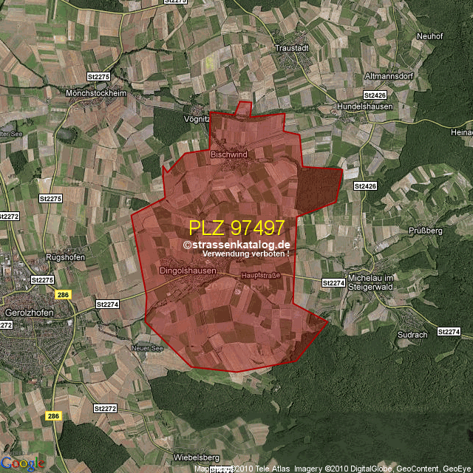Click the St2274 shield east of Hauptstraße
The width and height of the screenshot is (473, 473).
(334, 283)
